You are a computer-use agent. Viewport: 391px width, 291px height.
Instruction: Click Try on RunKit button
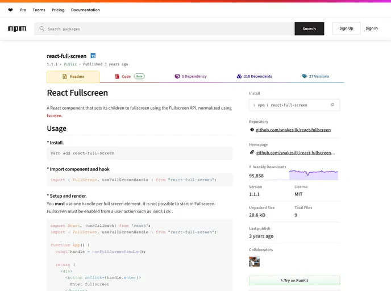click(x=294, y=281)
